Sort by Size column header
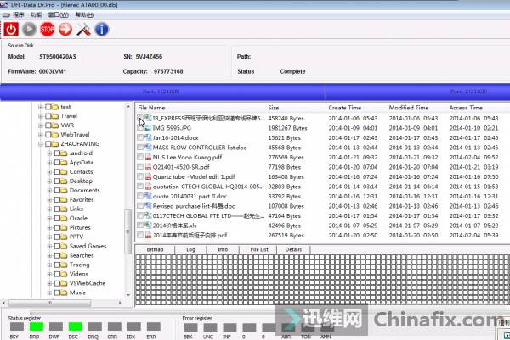The height and width of the screenshot is (340, 510). click(296, 108)
